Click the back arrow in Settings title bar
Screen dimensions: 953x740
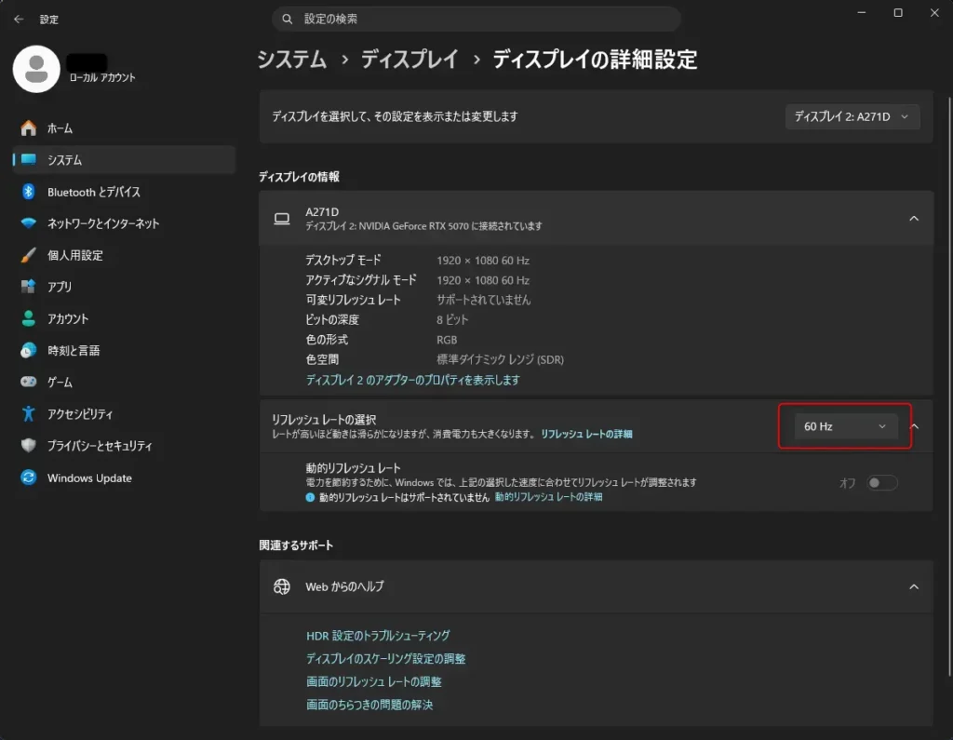[19, 20]
